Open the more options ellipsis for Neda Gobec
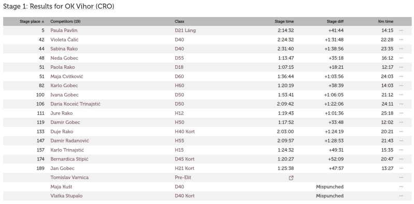Image resolution: width=414 pixels, height=204 pixels. 401,58
